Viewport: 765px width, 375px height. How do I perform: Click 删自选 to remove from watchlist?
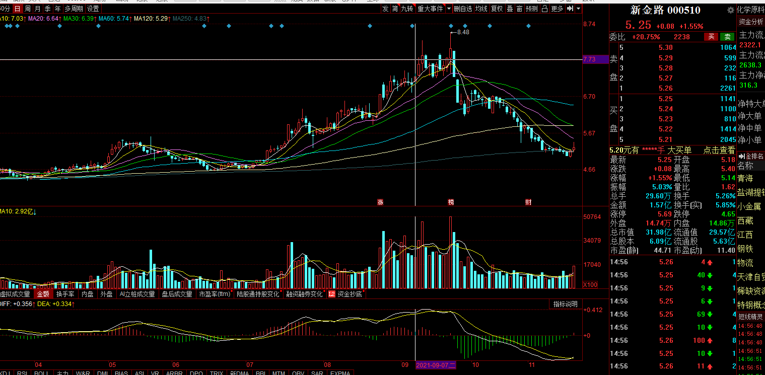463,9
